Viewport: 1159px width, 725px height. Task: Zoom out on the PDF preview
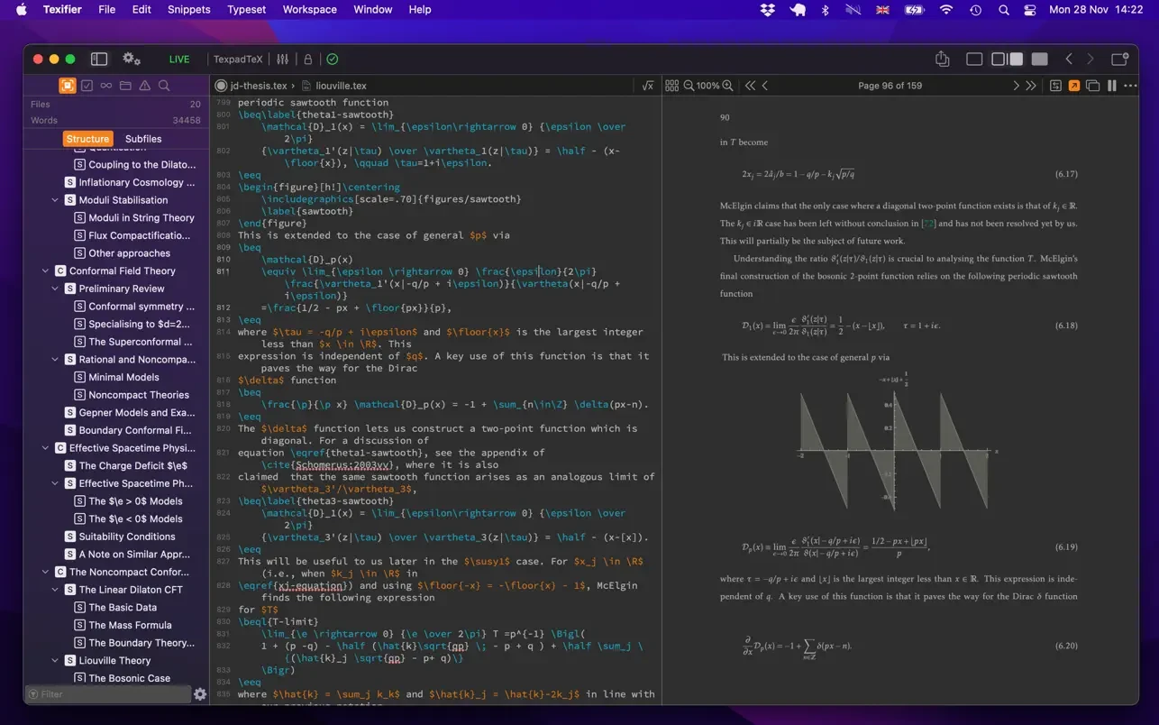(689, 86)
